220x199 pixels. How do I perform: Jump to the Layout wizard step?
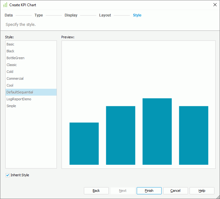(x=105, y=15)
